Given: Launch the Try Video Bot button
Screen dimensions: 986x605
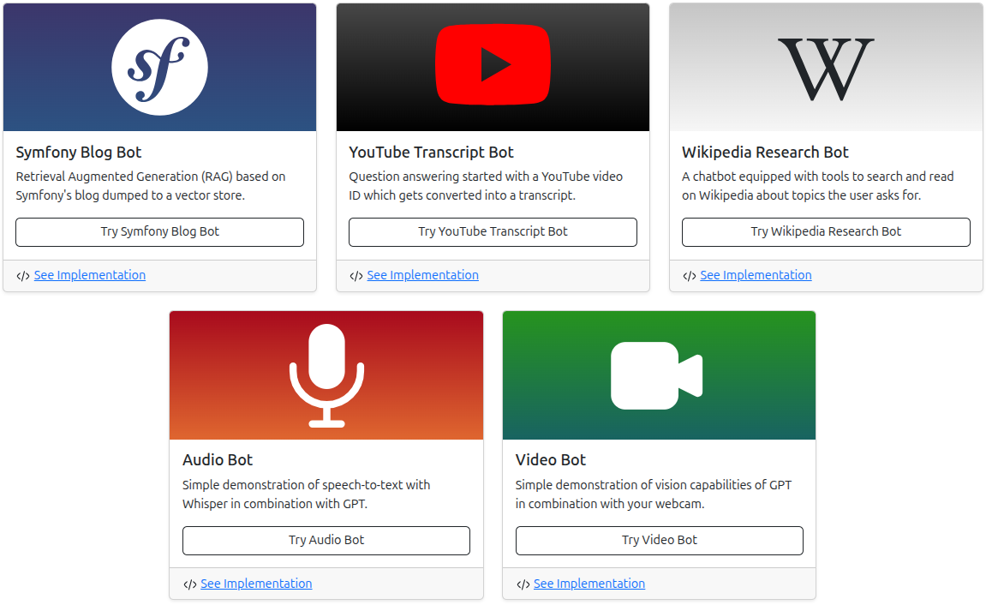Looking at the screenshot, I should pyautogui.click(x=660, y=540).
